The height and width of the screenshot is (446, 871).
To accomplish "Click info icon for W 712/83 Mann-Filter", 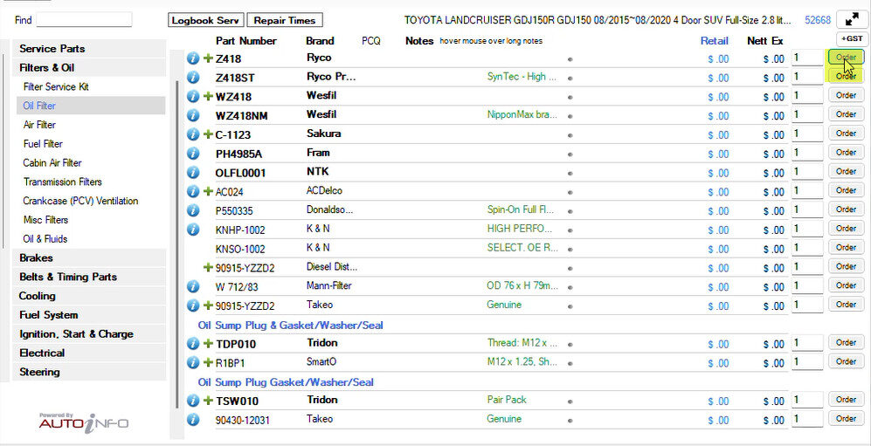I will click(193, 287).
